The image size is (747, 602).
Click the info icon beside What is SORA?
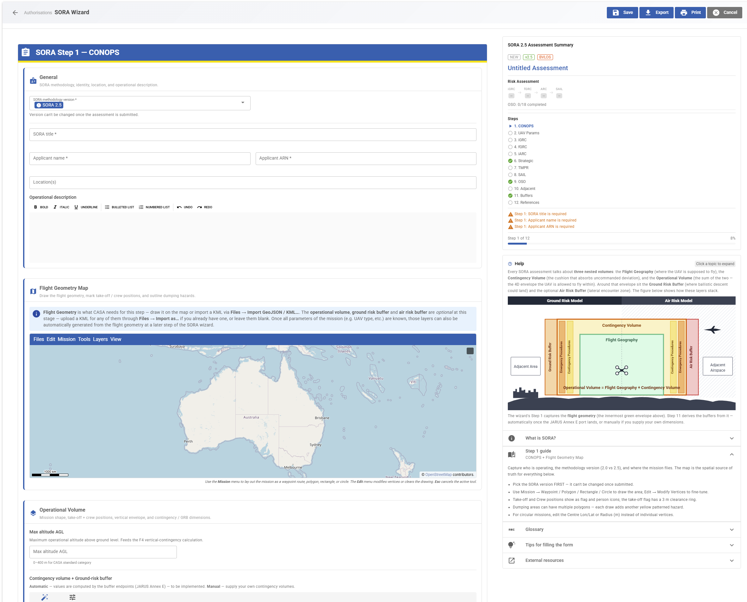511,438
